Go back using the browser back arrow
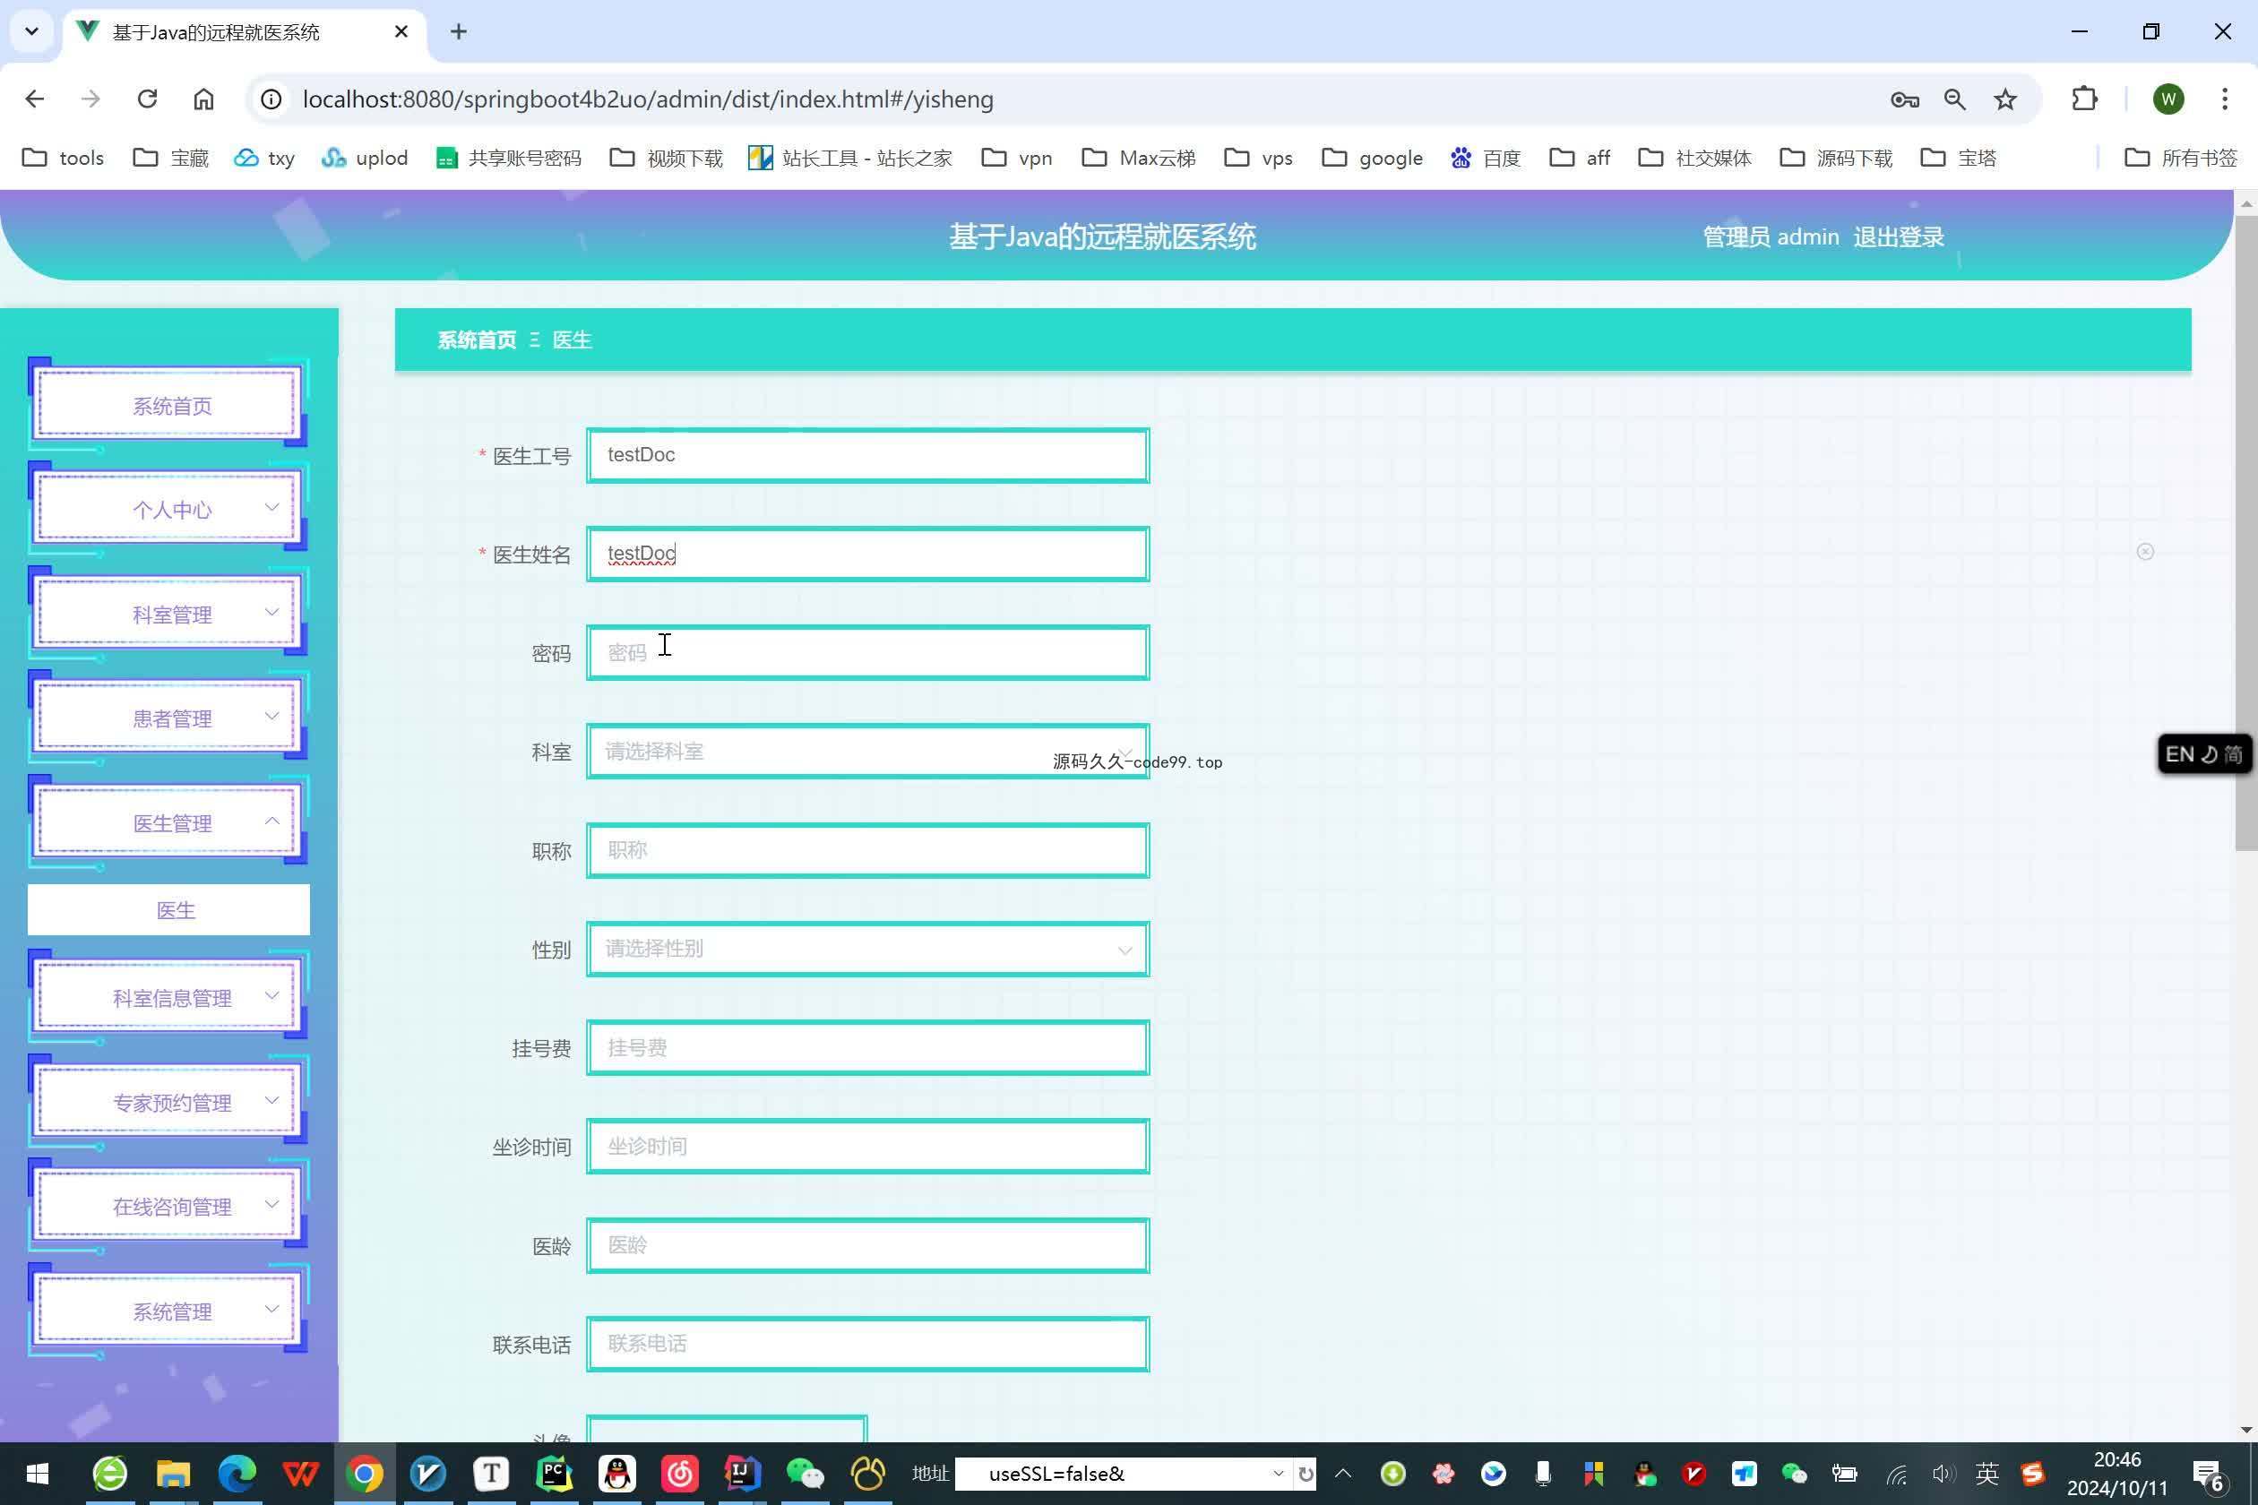Viewport: 2258px width, 1505px height. 35,99
